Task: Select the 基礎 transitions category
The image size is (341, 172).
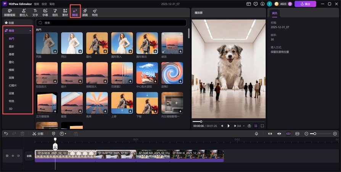Action: (11, 54)
